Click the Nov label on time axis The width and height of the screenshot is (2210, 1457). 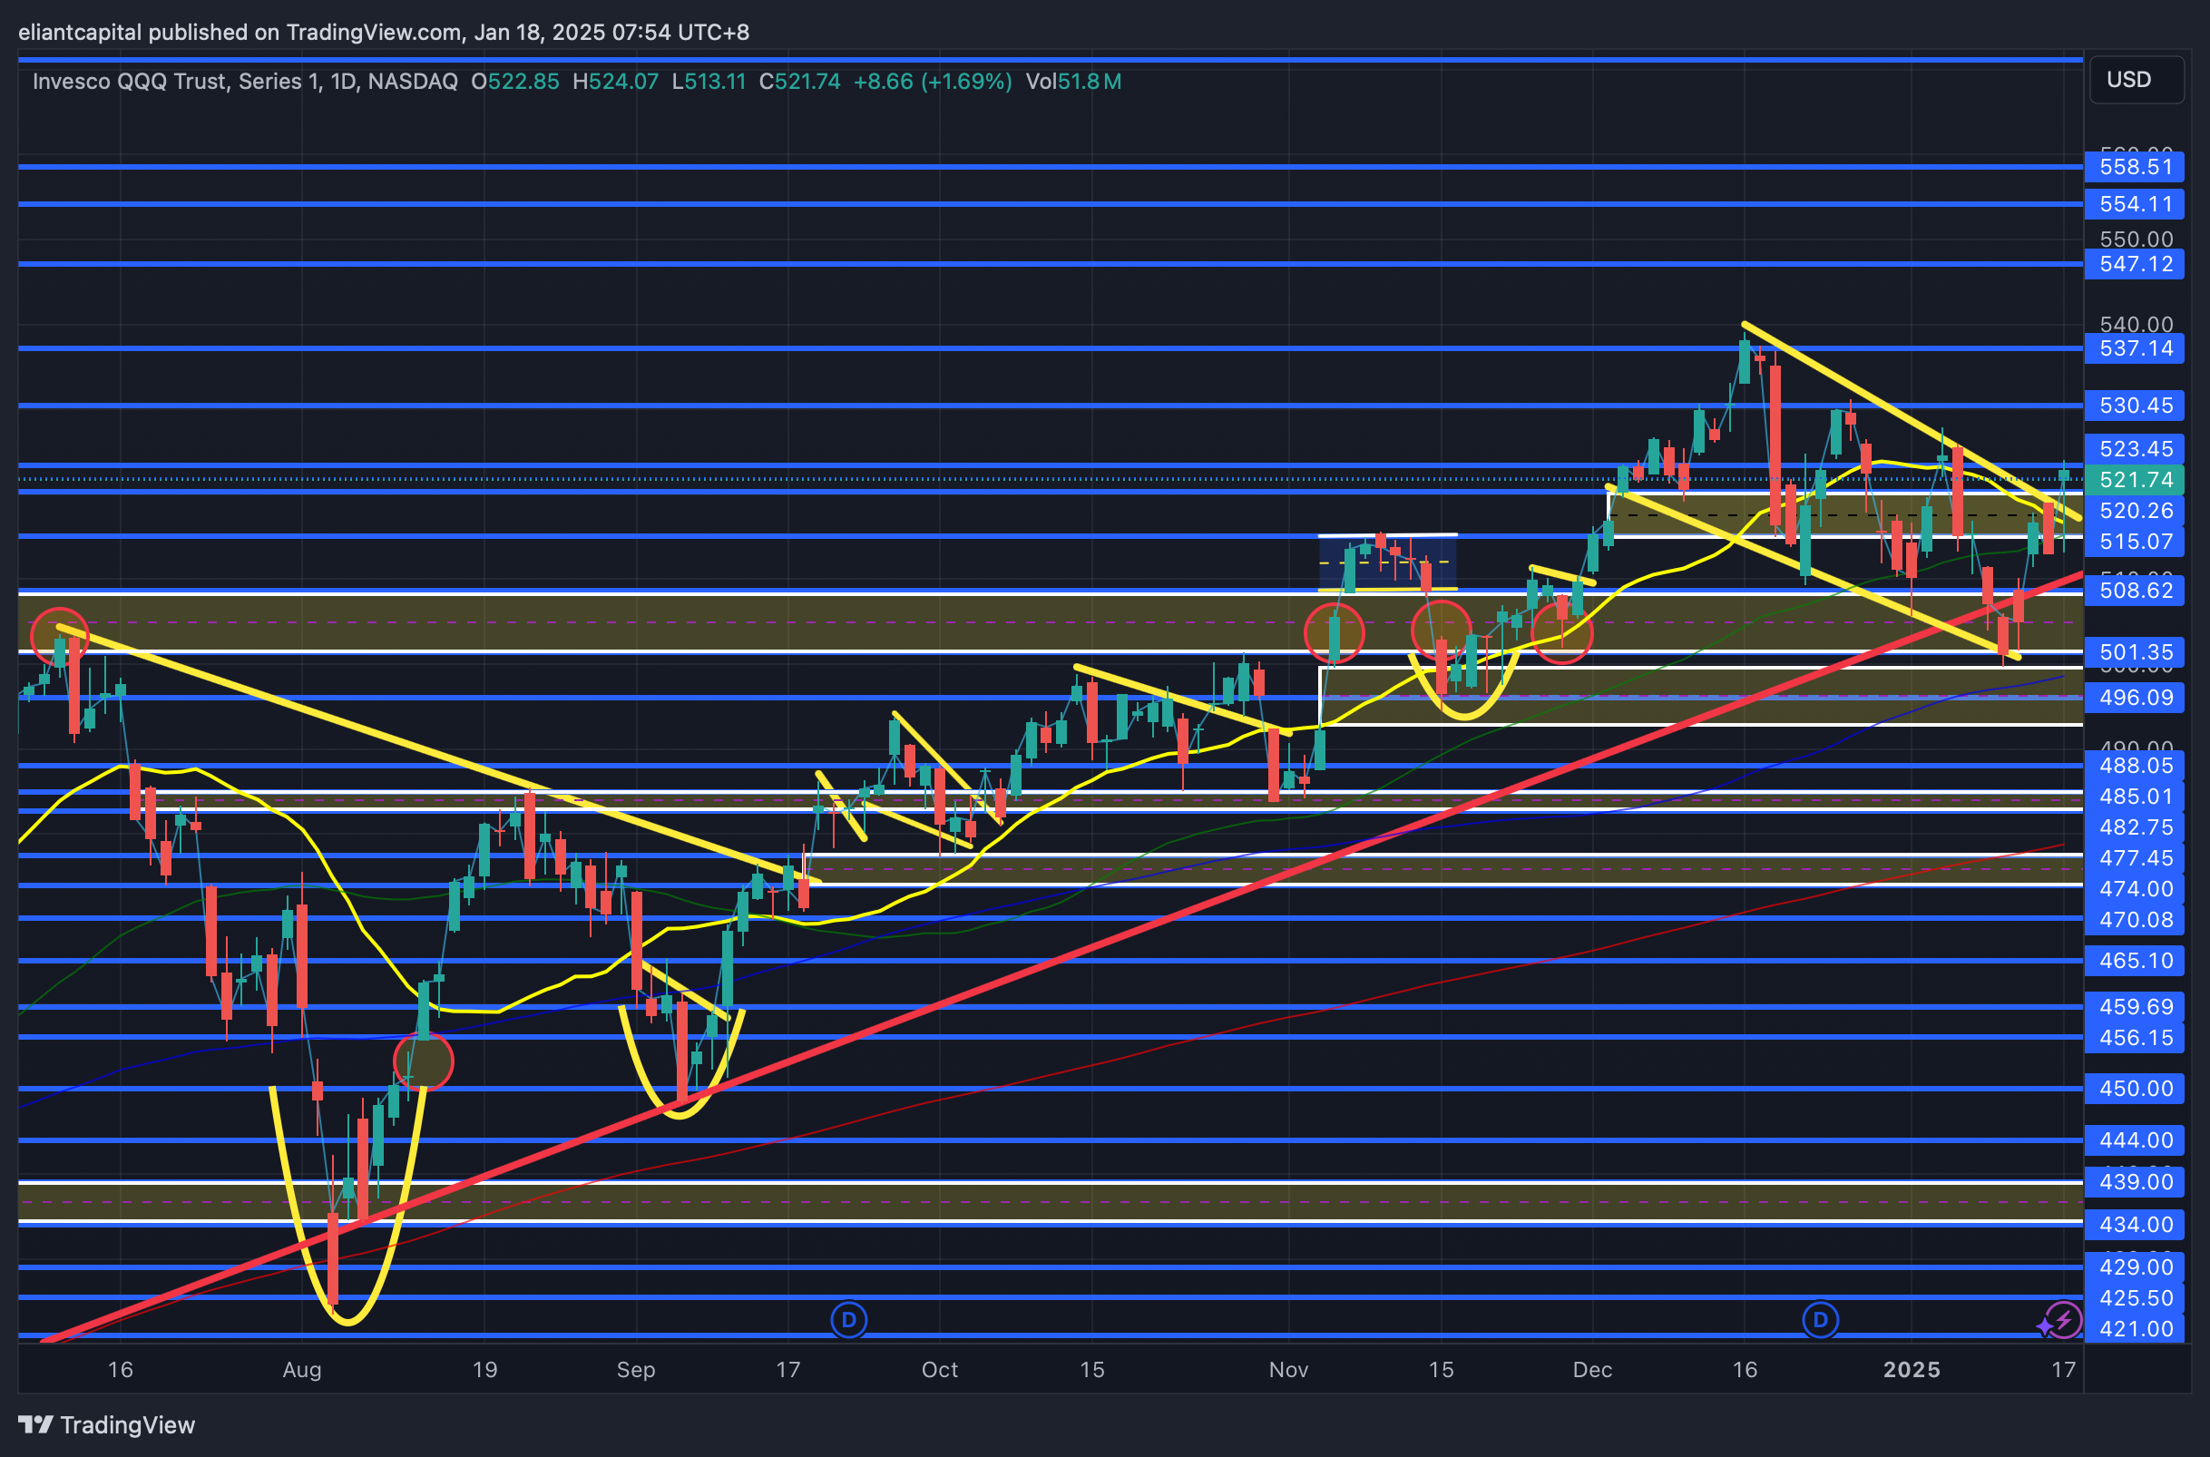click(x=1288, y=1370)
